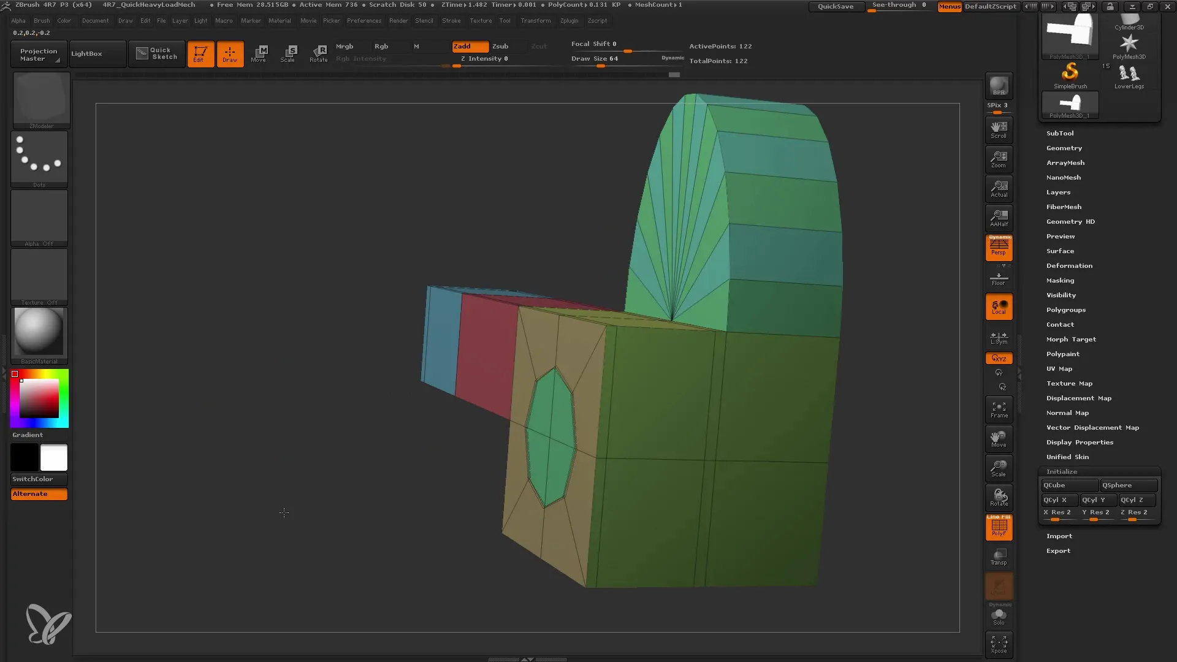The image size is (1177, 662).
Task: Open Quick Sketch
Action: (x=157, y=53)
